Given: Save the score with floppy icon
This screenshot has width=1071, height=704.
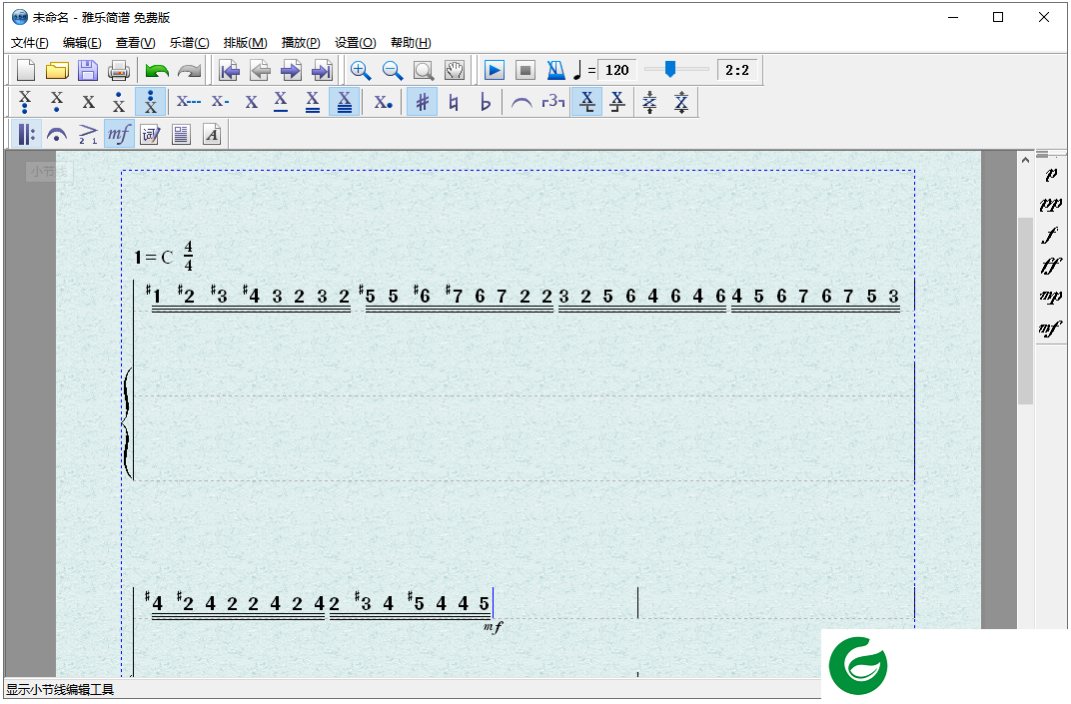Looking at the screenshot, I should point(88,70).
